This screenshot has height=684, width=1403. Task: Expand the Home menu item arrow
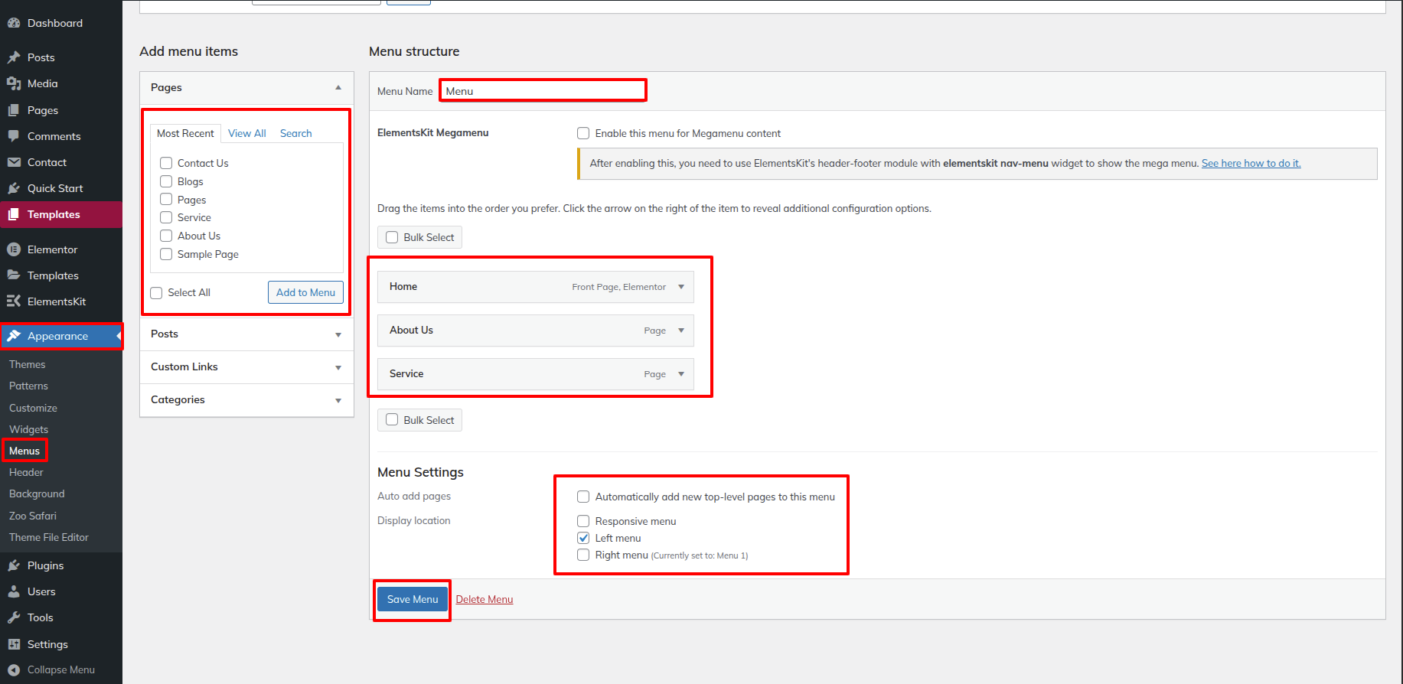[x=681, y=287]
